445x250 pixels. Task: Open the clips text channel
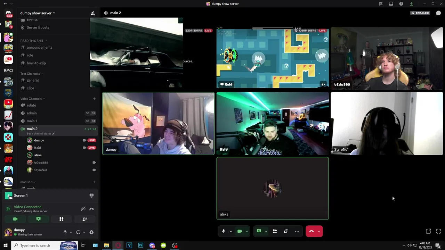(58, 88)
